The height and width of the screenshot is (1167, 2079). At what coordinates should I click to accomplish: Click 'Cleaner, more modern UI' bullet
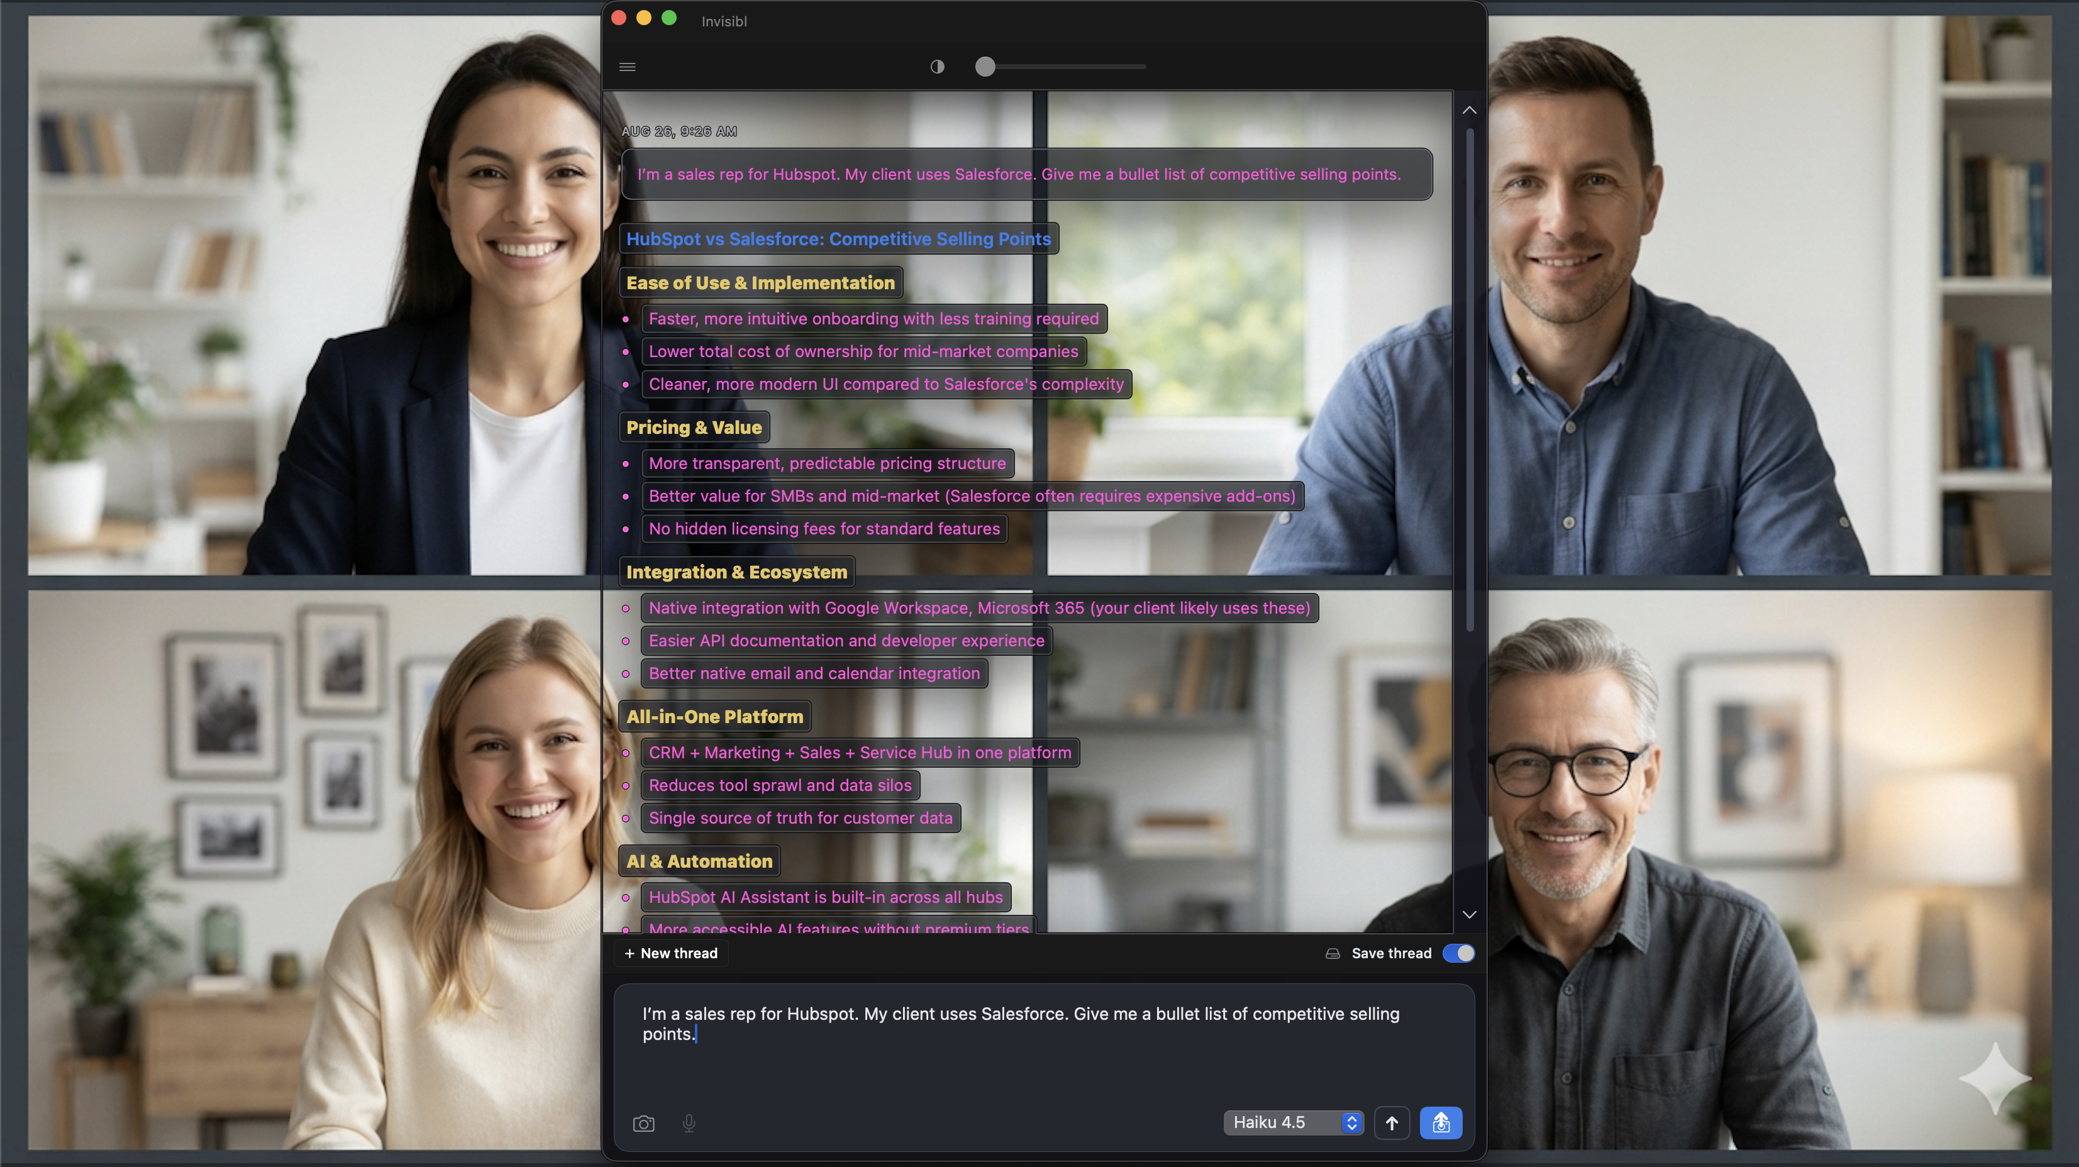pyautogui.click(x=886, y=384)
